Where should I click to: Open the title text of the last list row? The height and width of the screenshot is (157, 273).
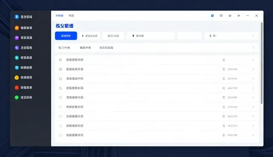[x=75, y=135]
